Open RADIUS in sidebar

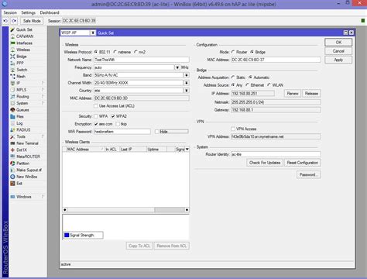tap(23, 130)
